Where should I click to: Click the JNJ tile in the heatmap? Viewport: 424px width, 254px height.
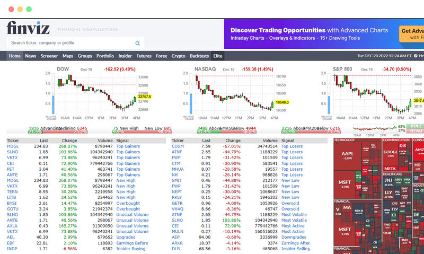coord(388,182)
